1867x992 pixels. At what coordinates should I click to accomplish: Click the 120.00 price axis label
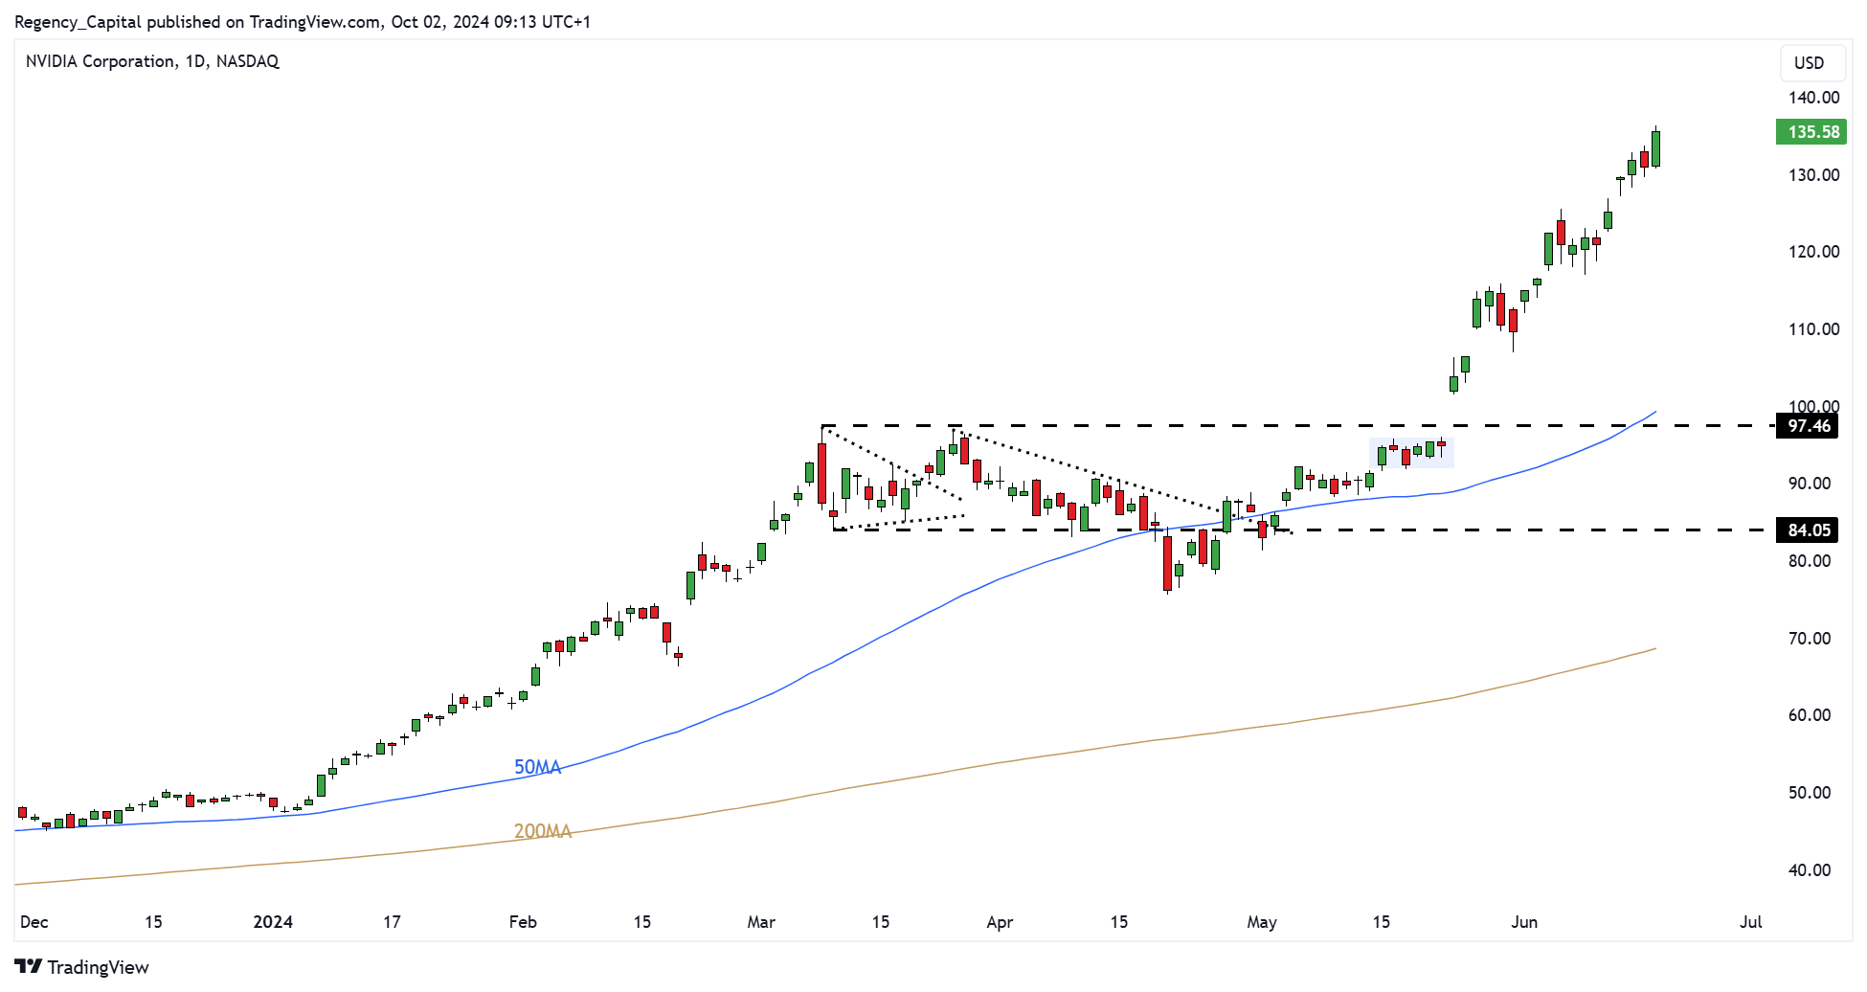1813,252
